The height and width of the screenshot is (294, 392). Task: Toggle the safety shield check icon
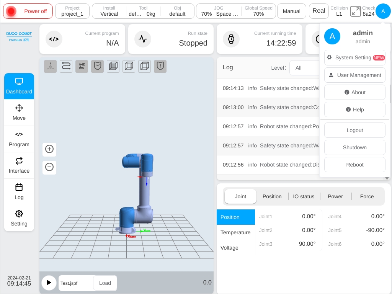(x=98, y=66)
